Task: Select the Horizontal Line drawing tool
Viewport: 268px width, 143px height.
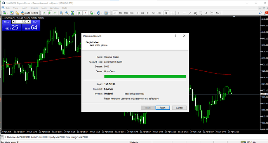Action: point(184,13)
